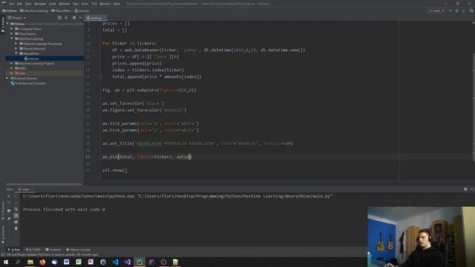
Task: Click the Python breadcrumb in navigation bar
Action: pyautogui.click(x=10, y=11)
